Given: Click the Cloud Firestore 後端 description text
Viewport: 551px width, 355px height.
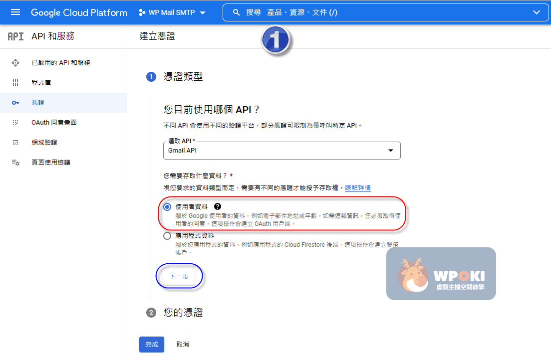Looking at the screenshot, I should [x=287, y=248].
